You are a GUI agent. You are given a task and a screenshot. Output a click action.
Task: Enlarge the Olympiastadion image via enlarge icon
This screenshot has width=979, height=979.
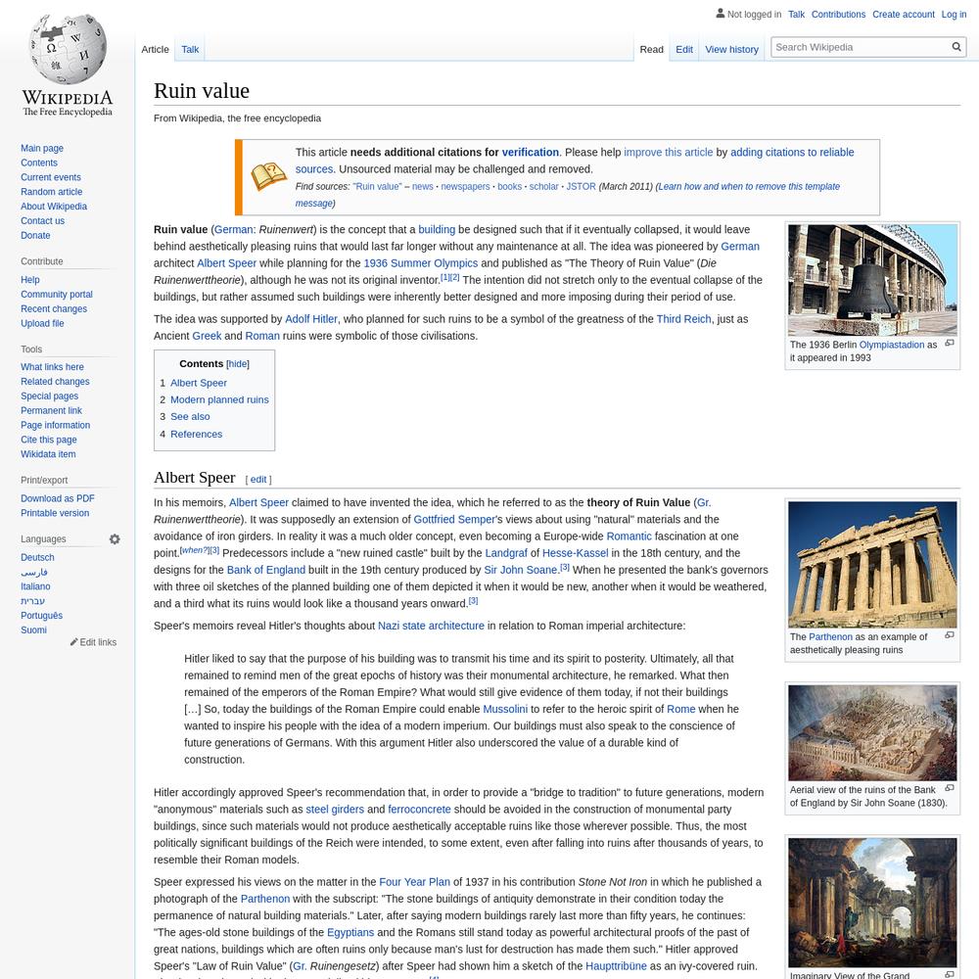tap(949, 343)
